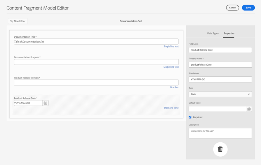The image size is (261, 165).
Task: Click the Description text area
Action: tap(220, 133)
